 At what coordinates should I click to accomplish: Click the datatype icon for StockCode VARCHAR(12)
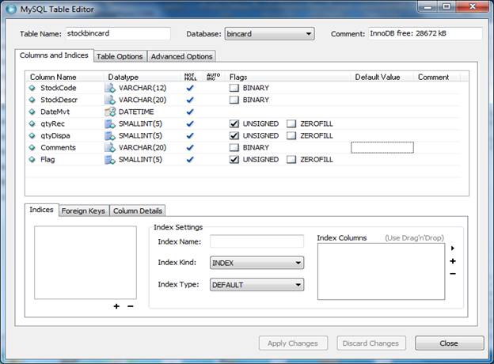[x=110, y=88]
